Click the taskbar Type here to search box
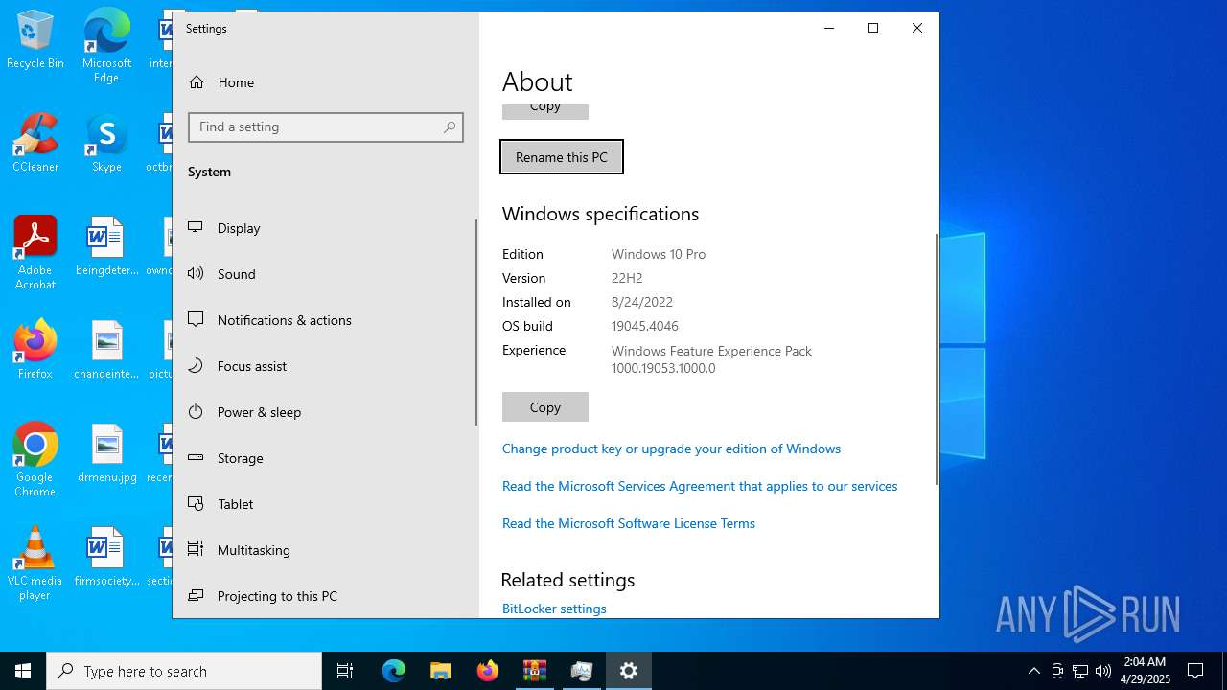The height and width of the screenshot is (690, 1227). coord(184,671)
